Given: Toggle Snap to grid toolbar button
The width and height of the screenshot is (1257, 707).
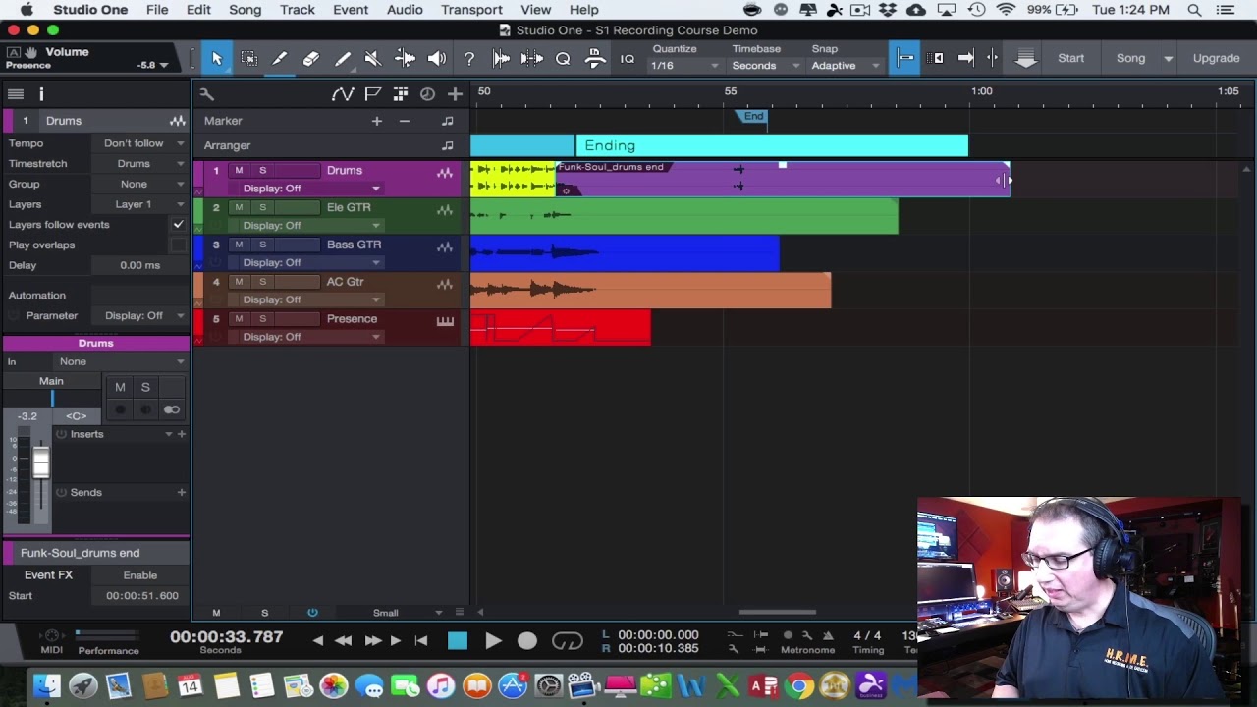Looking at the screenshot, I should coord(904,59).
